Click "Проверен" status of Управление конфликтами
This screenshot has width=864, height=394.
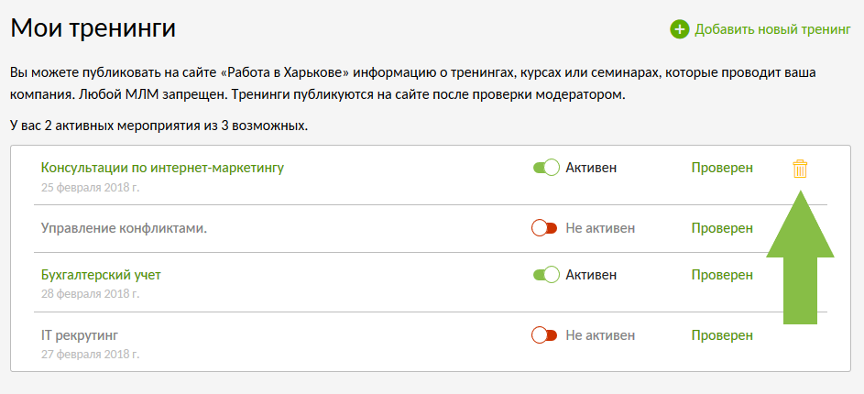click(722, 227)
